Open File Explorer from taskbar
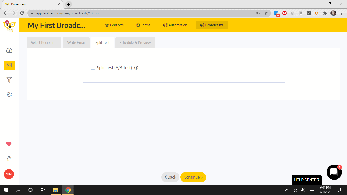347x195 pixels. click(55, 190)
